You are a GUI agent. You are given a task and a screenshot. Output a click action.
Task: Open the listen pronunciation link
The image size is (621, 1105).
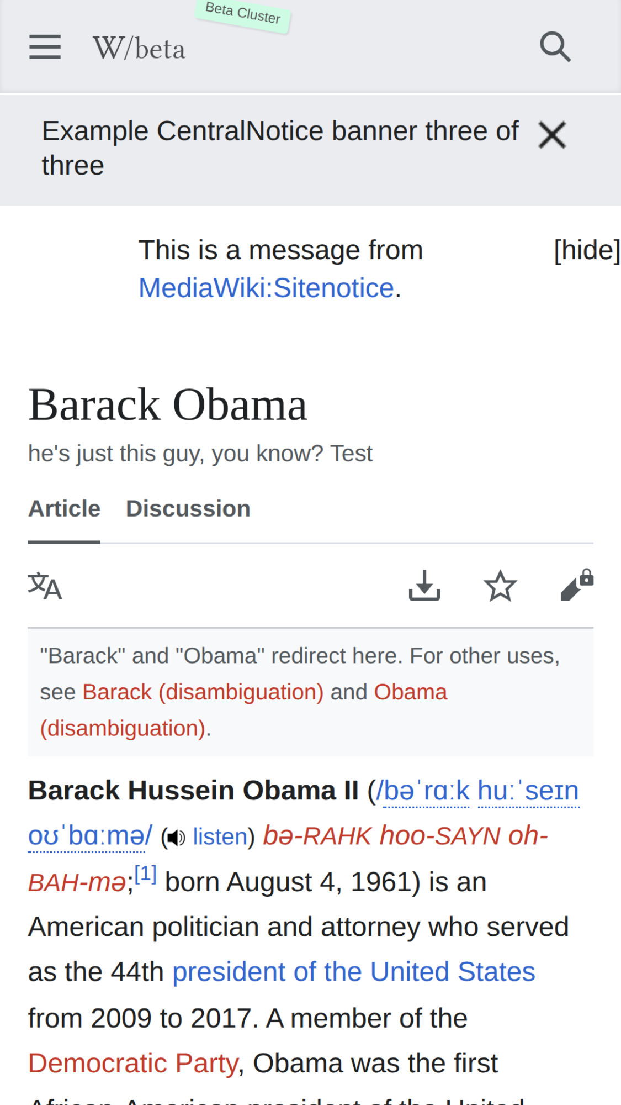tap(219, 836)
